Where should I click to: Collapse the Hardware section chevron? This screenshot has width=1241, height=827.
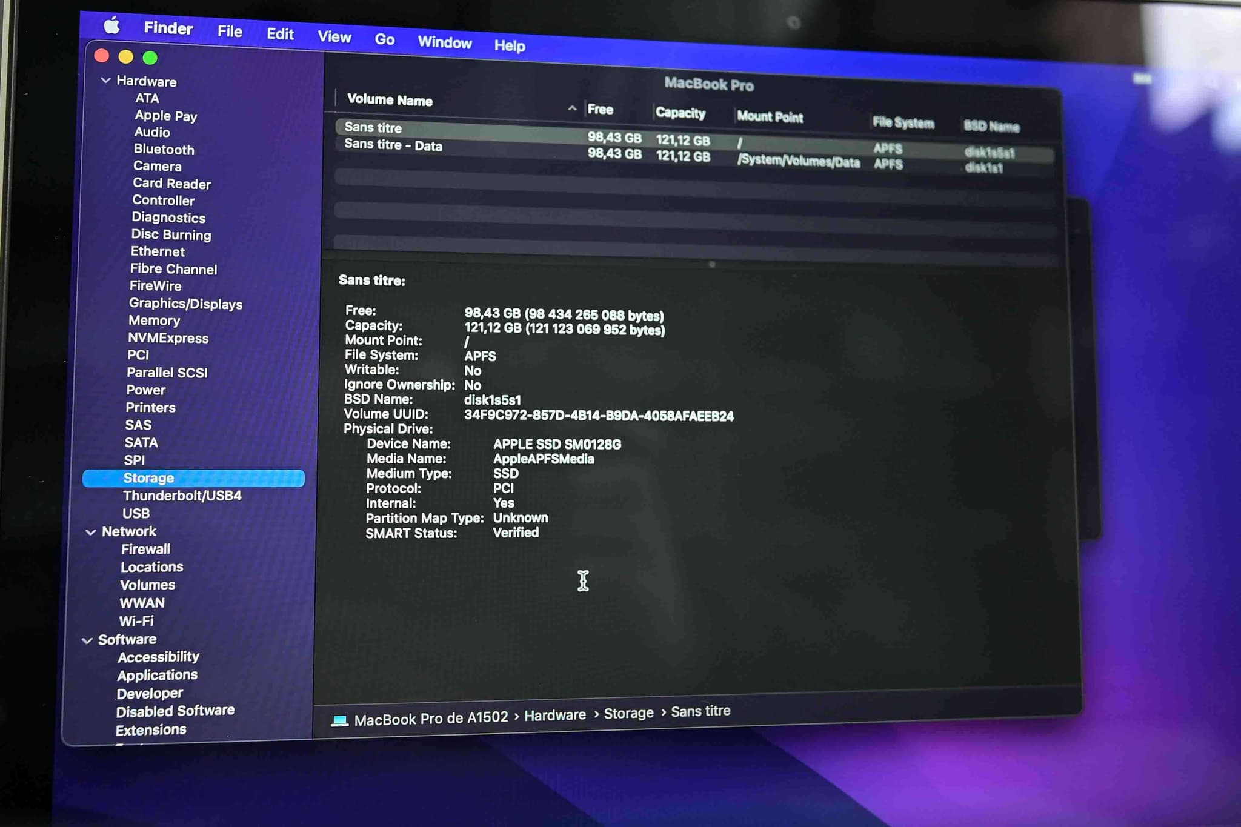click(x=105, y=80)
